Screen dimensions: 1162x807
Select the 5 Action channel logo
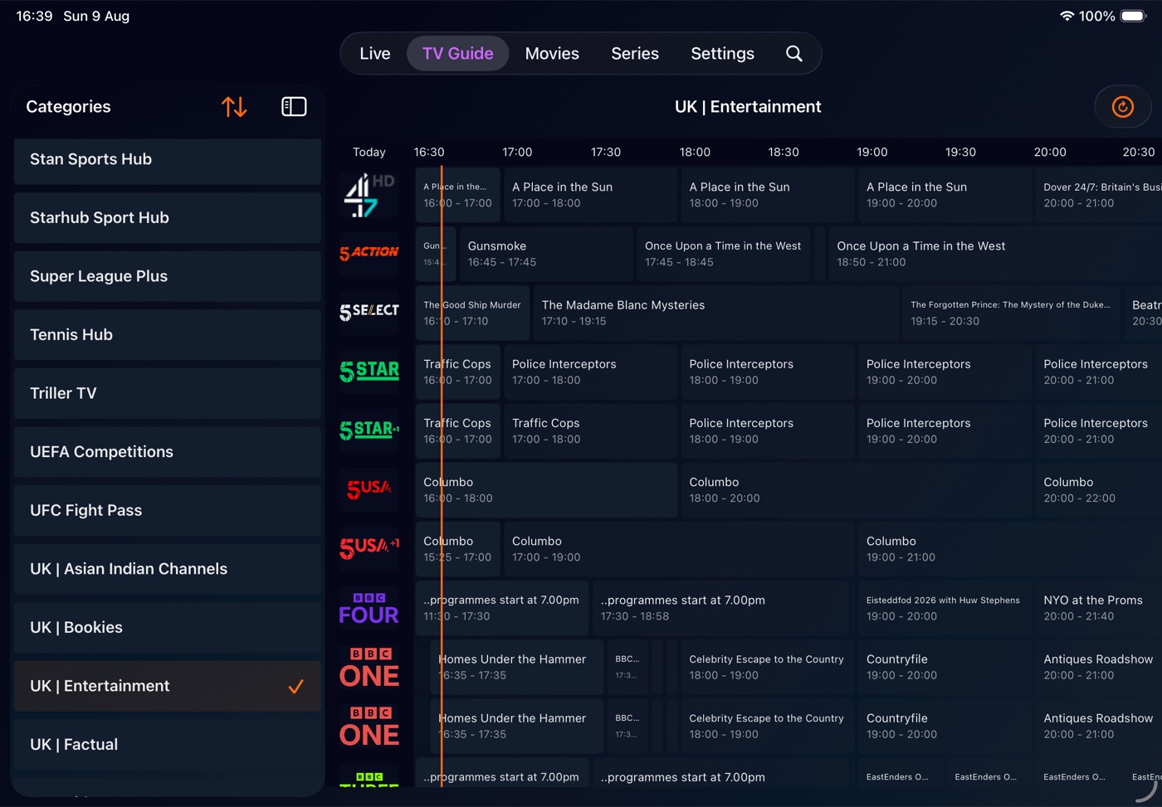pyautogui.click(x=369, y=254)
